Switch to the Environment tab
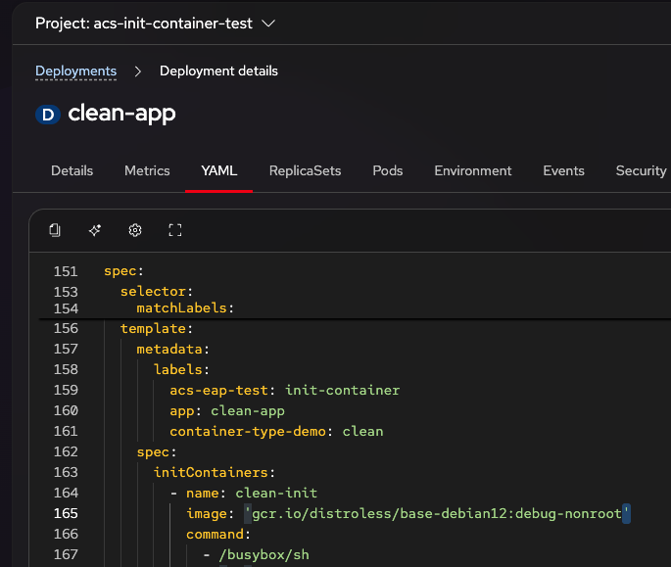This screenshot has height=567, width=671. [473, 170]
